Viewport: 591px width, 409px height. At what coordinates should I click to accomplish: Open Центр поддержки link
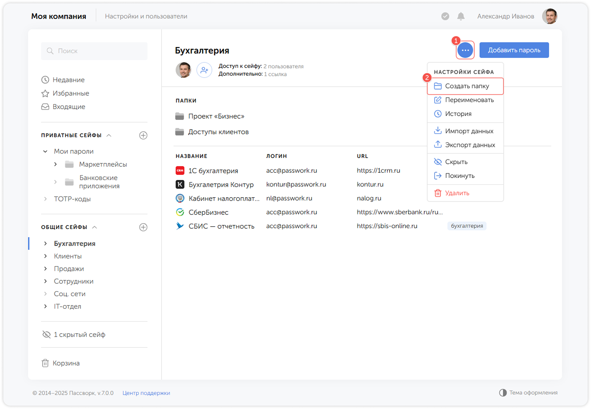146,393
